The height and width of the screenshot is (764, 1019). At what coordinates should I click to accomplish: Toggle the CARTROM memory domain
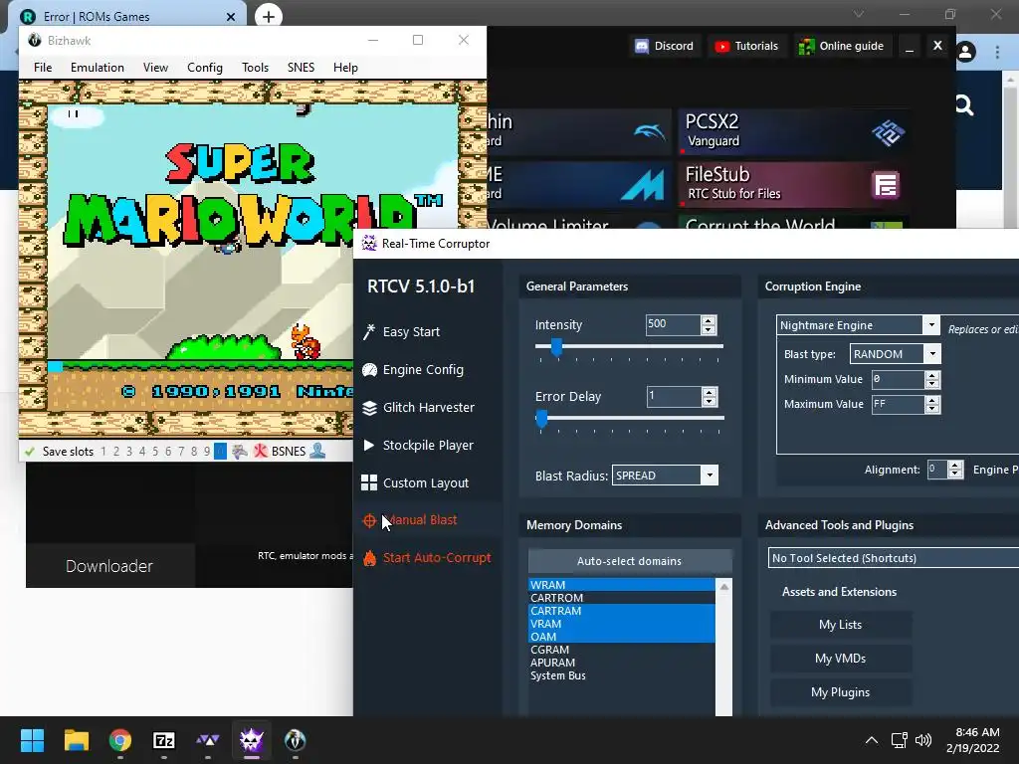pyautogui.click(x=621, y=598)
